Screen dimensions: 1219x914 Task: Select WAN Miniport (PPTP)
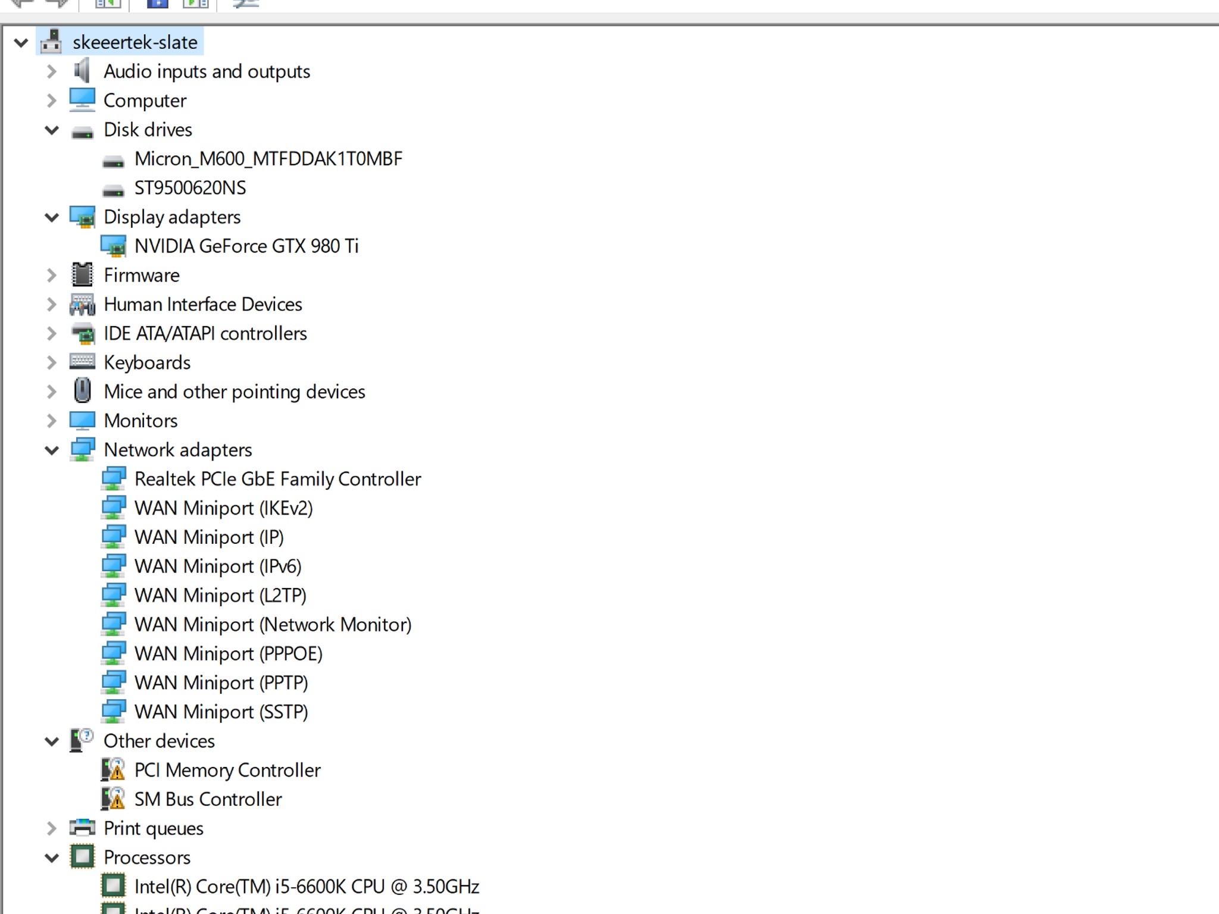pos(221,683)
